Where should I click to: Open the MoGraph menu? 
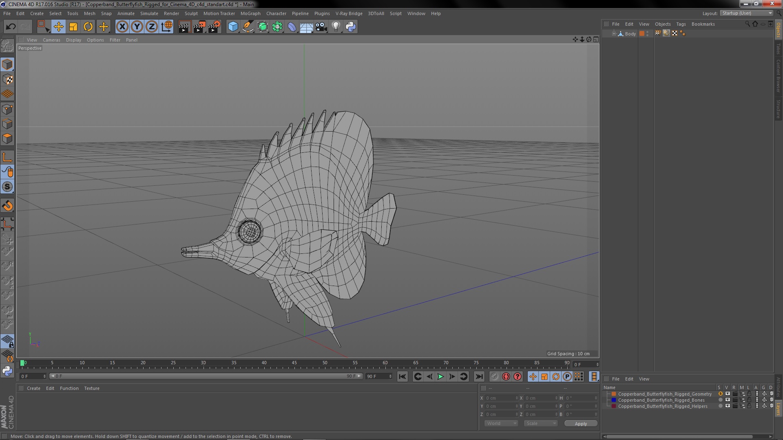coord(250,13)
